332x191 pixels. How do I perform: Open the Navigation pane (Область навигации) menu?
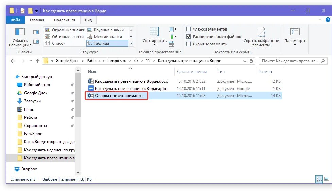tap(20, 37)
